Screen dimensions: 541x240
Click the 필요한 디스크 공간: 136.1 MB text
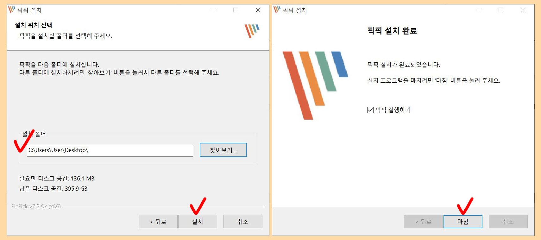[57, 179]
